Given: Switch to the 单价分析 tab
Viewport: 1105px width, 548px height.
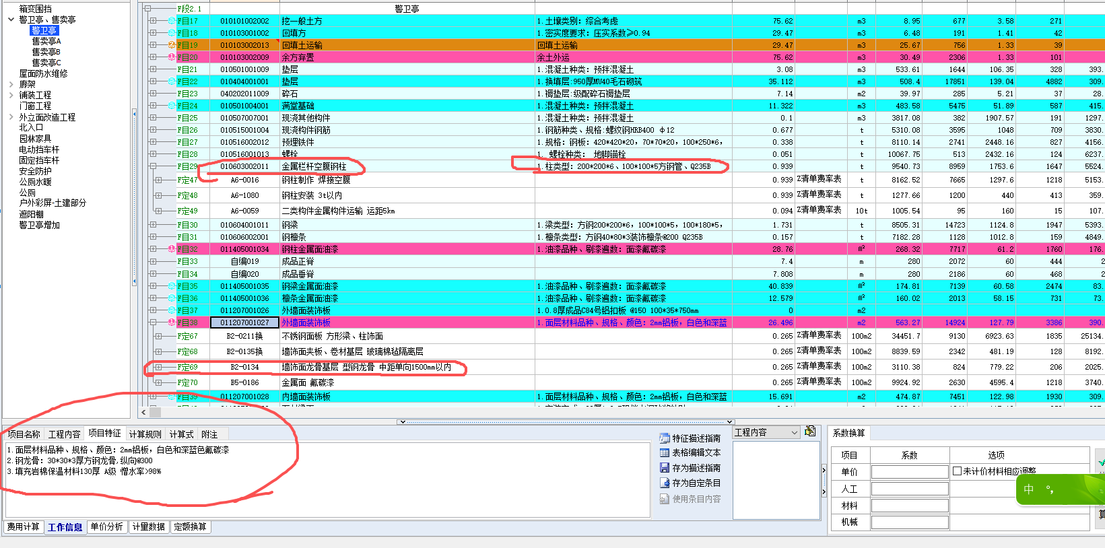Looking at the screenshot, I should 106,526.
